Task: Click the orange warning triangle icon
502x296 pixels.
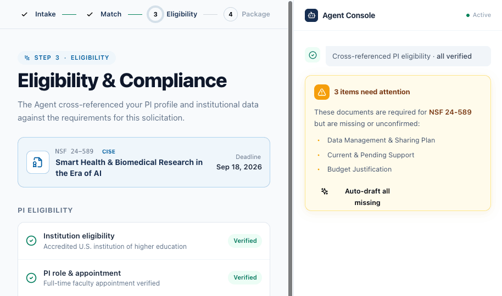Action: point(322,92)
